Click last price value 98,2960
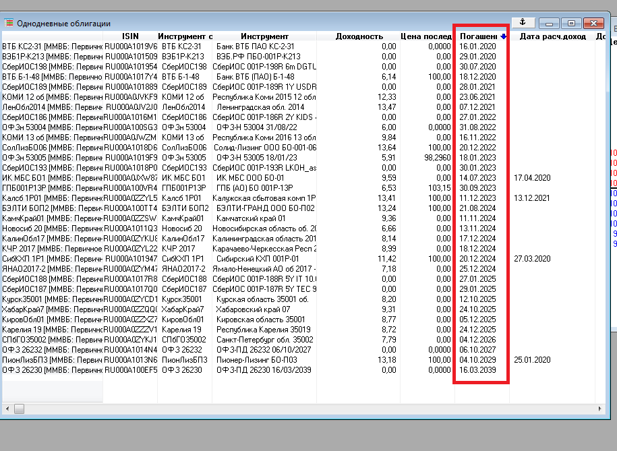This screenshot has width=617, height=451. click(x=438, y=158)
